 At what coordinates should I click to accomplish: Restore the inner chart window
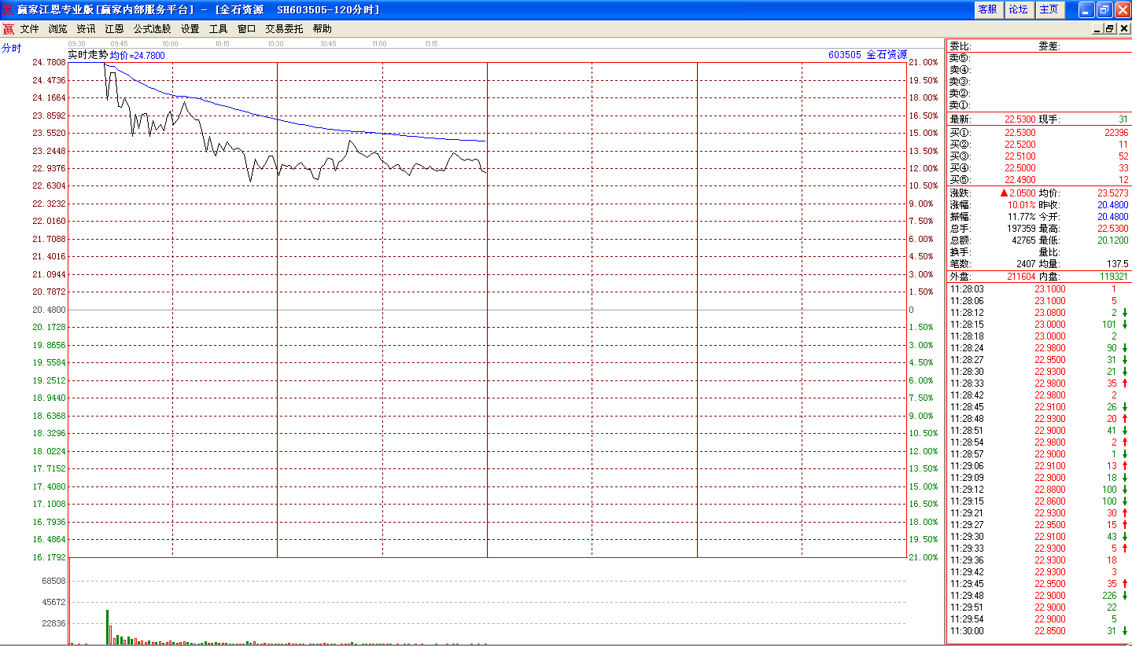(x=1110, y=29)
